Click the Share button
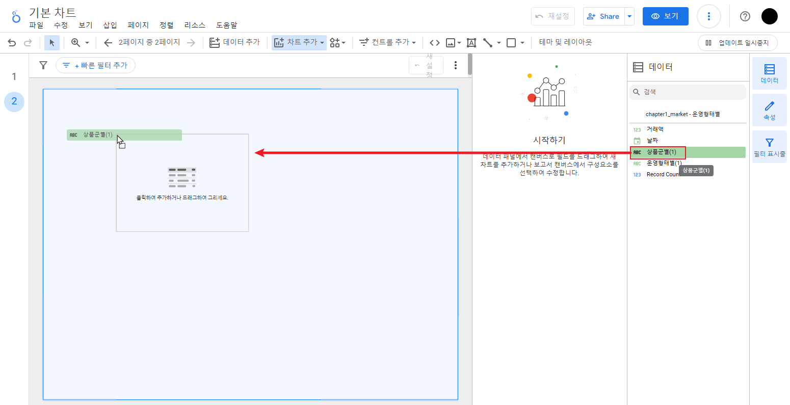 point(604,16)
